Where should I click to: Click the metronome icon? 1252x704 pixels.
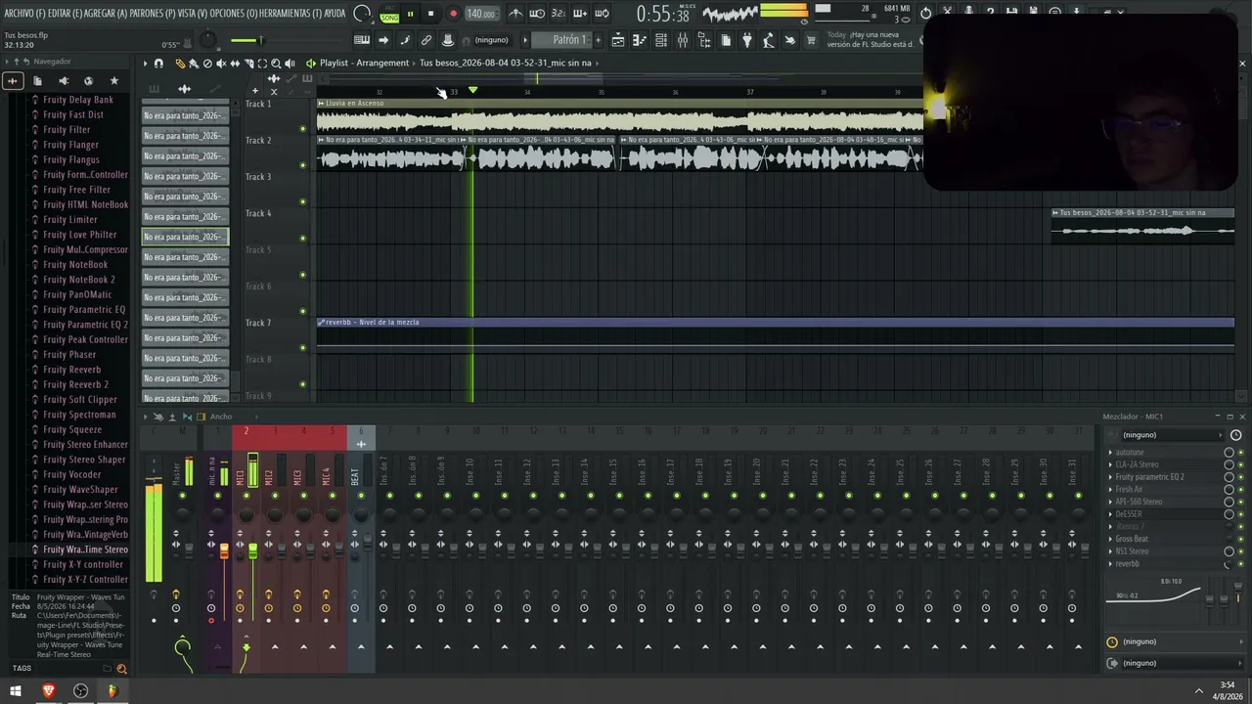point(515,13)
